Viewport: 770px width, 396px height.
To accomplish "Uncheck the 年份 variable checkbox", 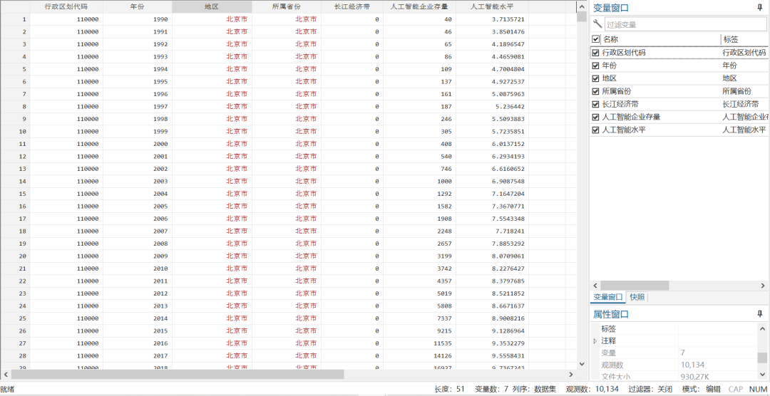I will 595,66.
